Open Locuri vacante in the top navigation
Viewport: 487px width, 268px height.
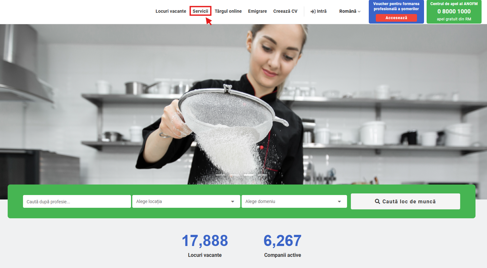[x=171, y=11]
